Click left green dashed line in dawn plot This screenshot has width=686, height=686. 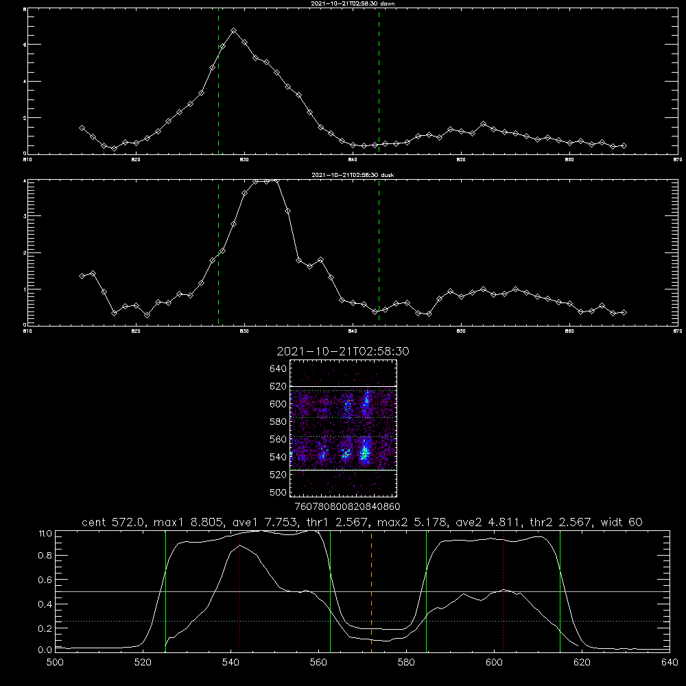218,82
